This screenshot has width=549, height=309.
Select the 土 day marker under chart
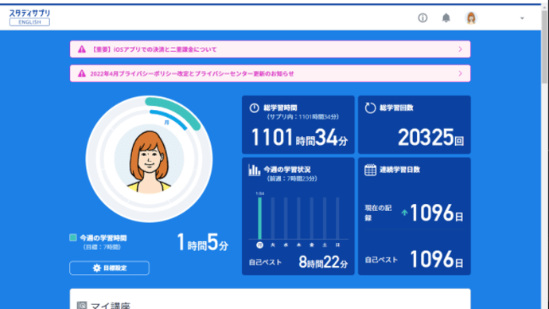(x=325, y=244)
